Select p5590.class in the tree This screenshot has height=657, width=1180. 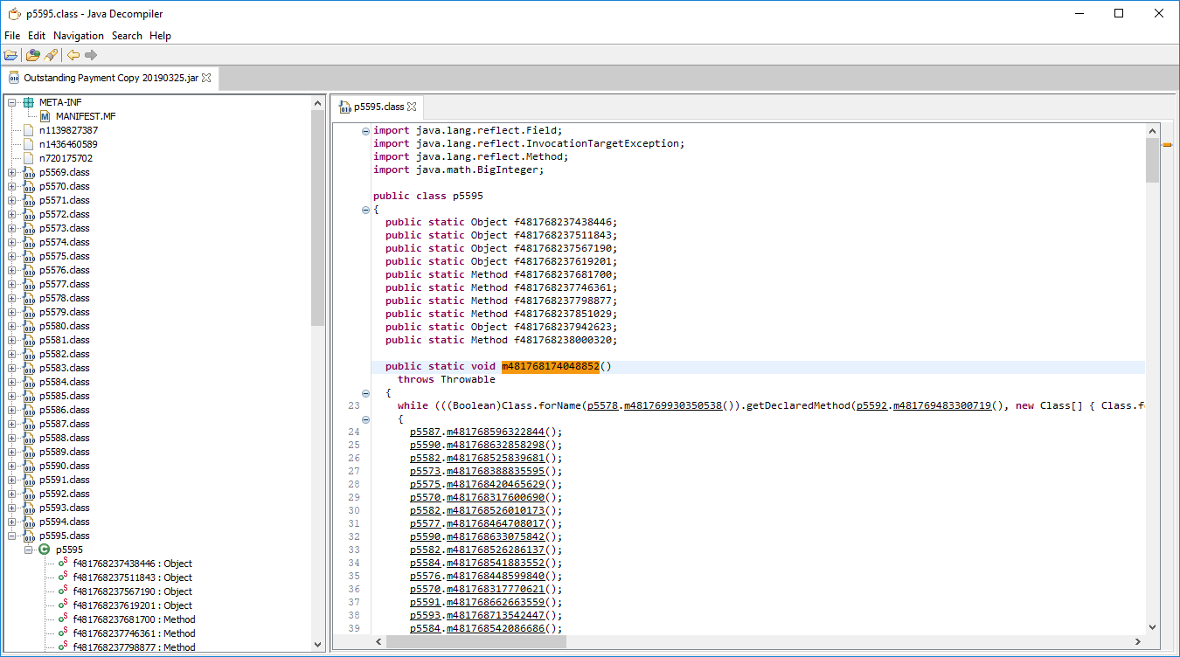pos(64,466)
